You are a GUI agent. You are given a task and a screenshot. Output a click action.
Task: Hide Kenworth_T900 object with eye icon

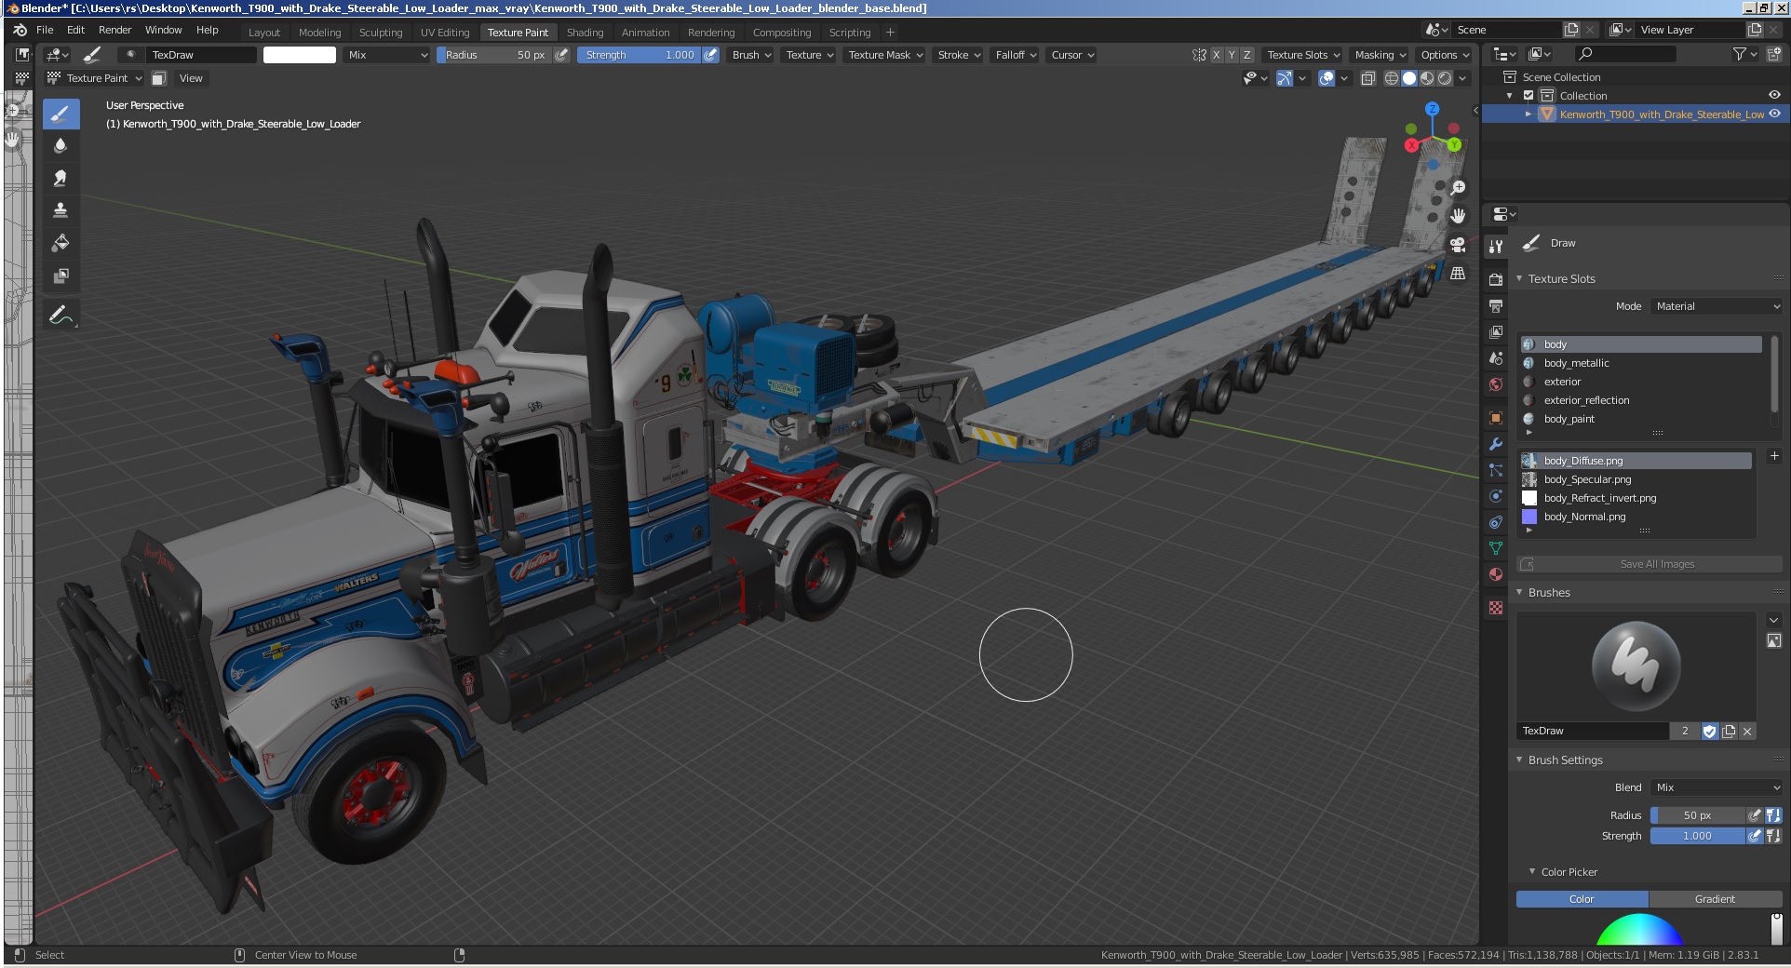point(1774,114)
